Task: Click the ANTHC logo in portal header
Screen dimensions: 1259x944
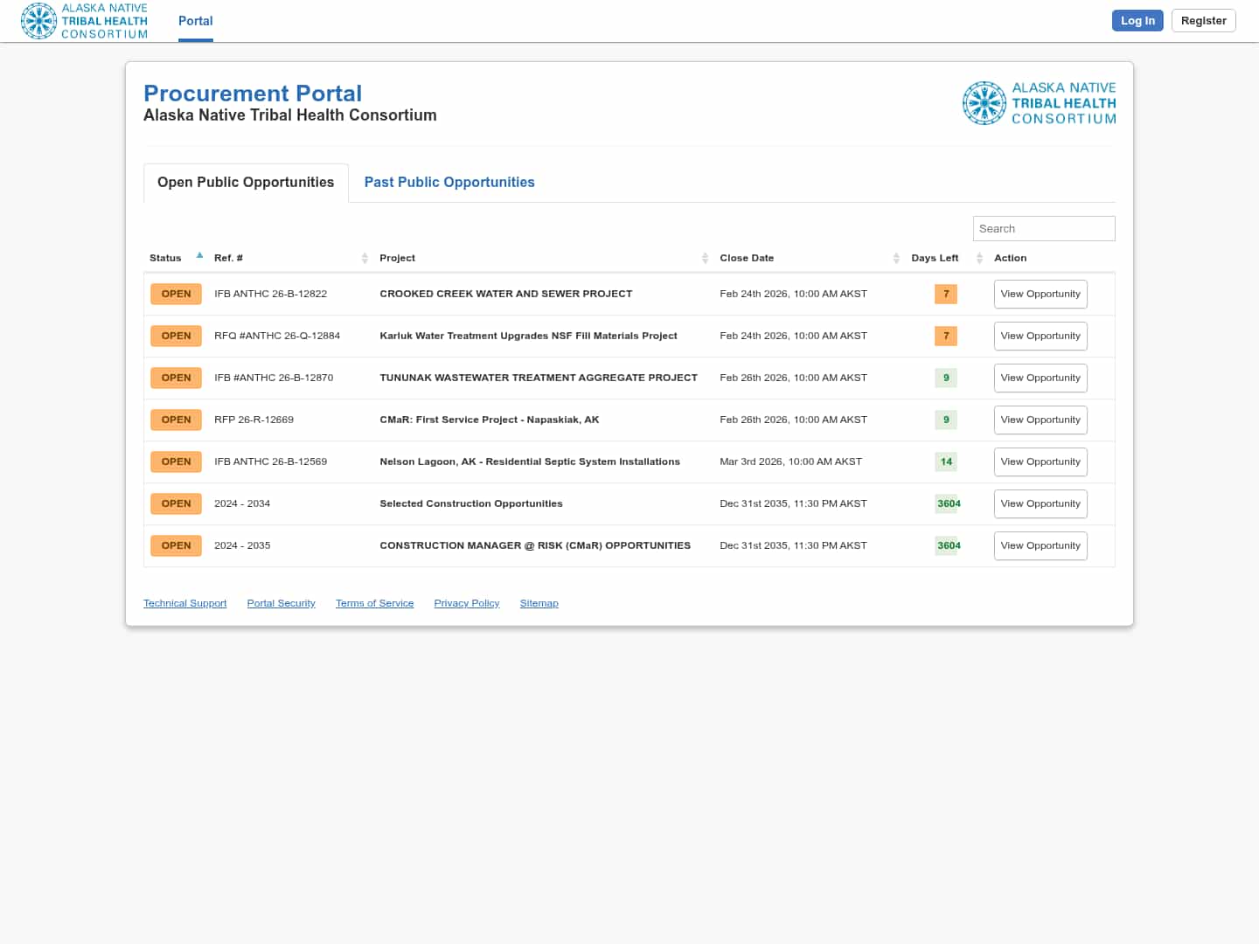Action: 1039,103
